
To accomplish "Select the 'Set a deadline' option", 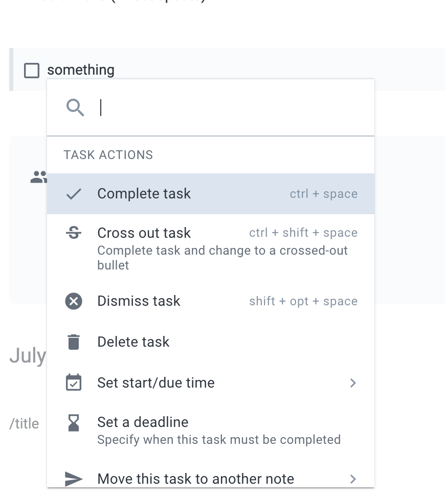I will click(143, 422).
